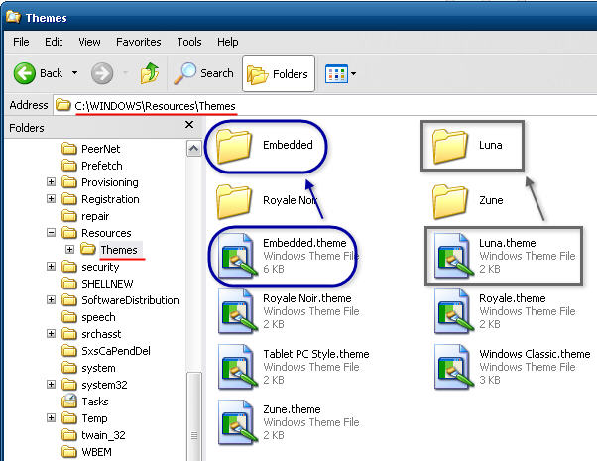Click the address bar folder icon
The height and width of the screenshot is (461, 597).
coord(63,105)
